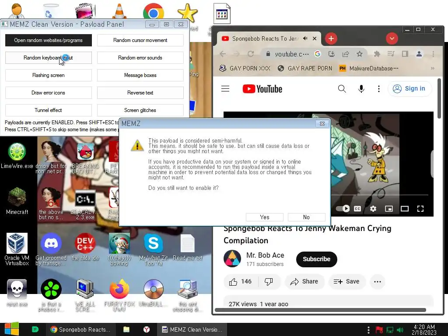Dislike the video
The width and height of the screenshot is (448, 336).
click(x=269, y=282)
